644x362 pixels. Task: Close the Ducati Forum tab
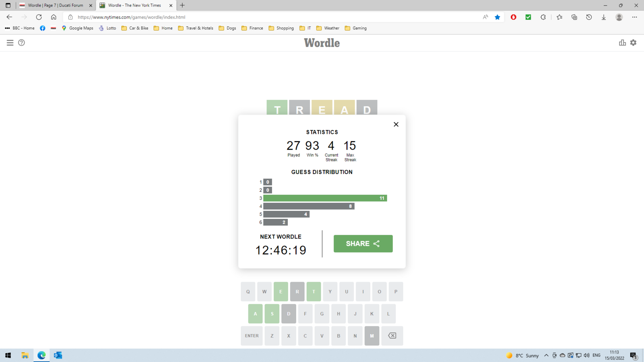click(91, 5)
